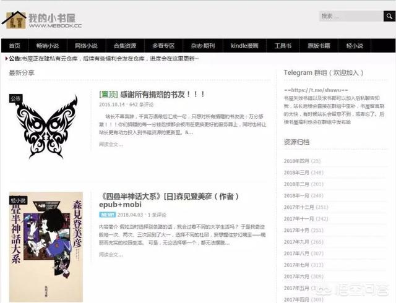
Task: Click 阅读全文 under the donation post
Action: coord(111,144)
